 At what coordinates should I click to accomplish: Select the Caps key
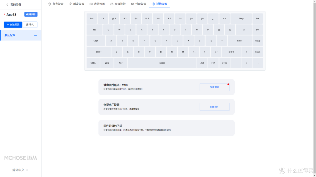click(x=96, y=41)
